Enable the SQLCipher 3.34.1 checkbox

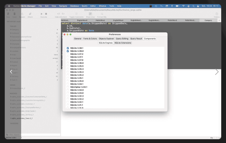(x=68, y=87)
